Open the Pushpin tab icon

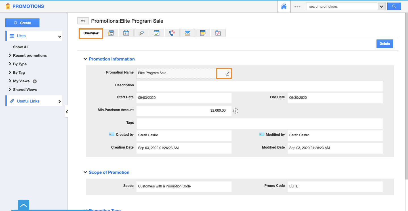(141, 33)
